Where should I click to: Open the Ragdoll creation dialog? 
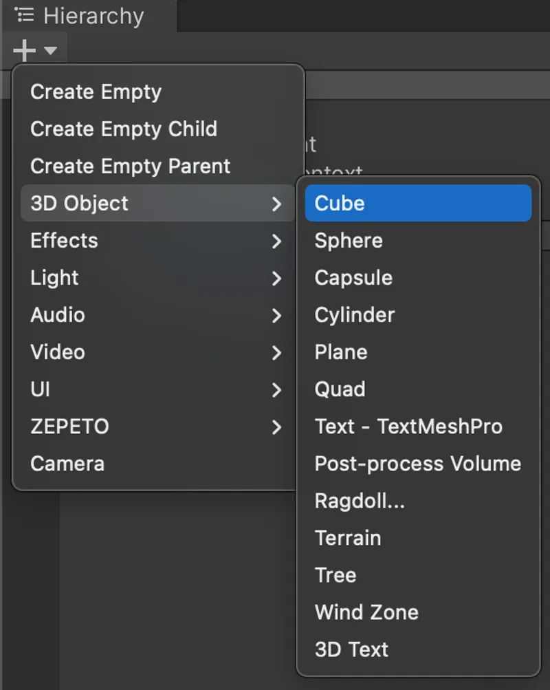(x=360, y=501)
